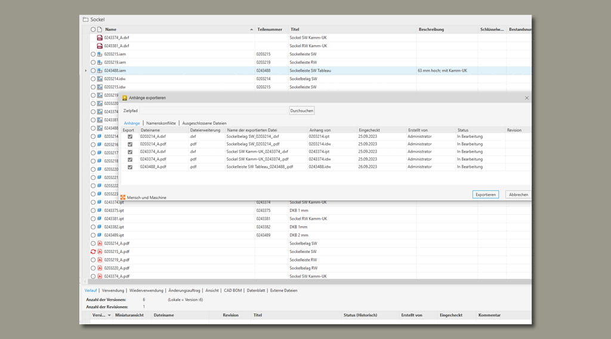
Task: Open the CAD BOM tab
Action: point(232,291)
